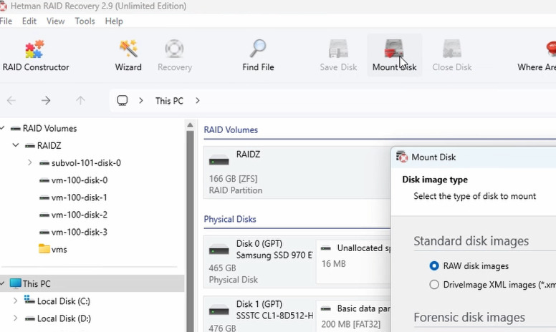
Task: Open the File menu
Action: pyautogui.click(x=6, y=21)
